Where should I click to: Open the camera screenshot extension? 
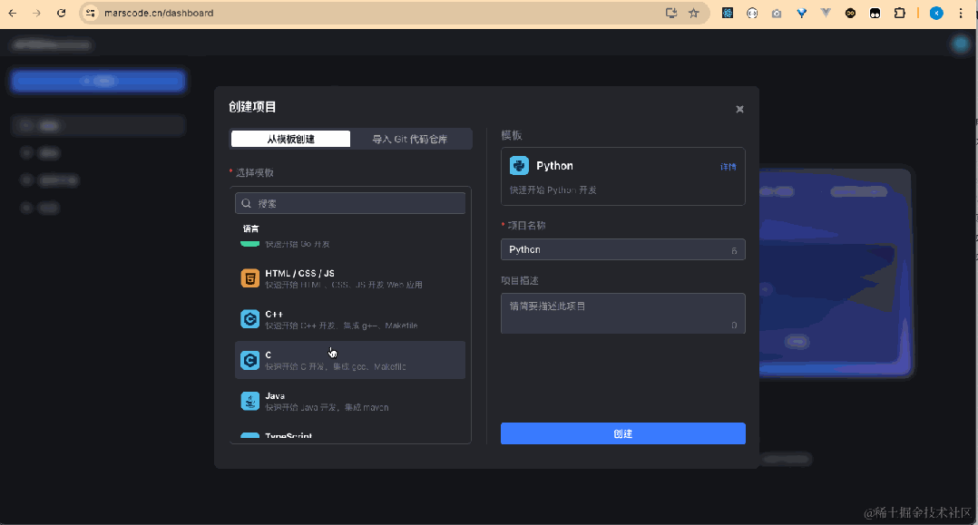click(x=777, y=13)
